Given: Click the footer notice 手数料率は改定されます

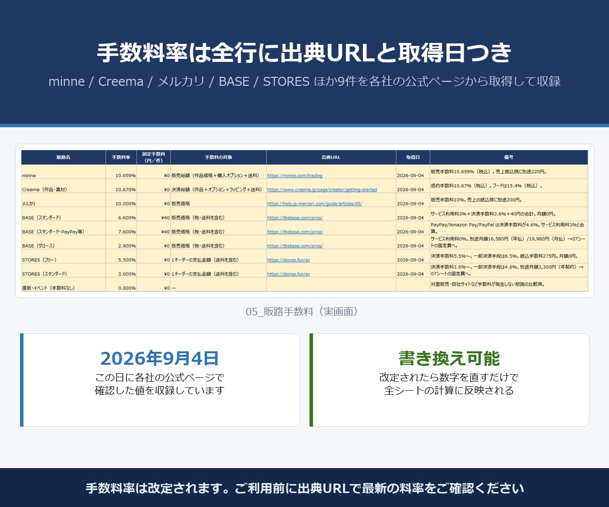Looking at the screenshot, I should point(304,488).
